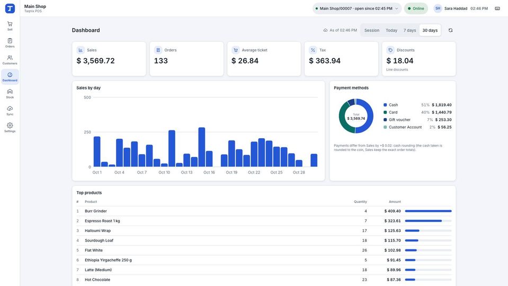The image size is (508, 286).
Task: Open the Sell screen from sidebar
Action: pos(10,26)
